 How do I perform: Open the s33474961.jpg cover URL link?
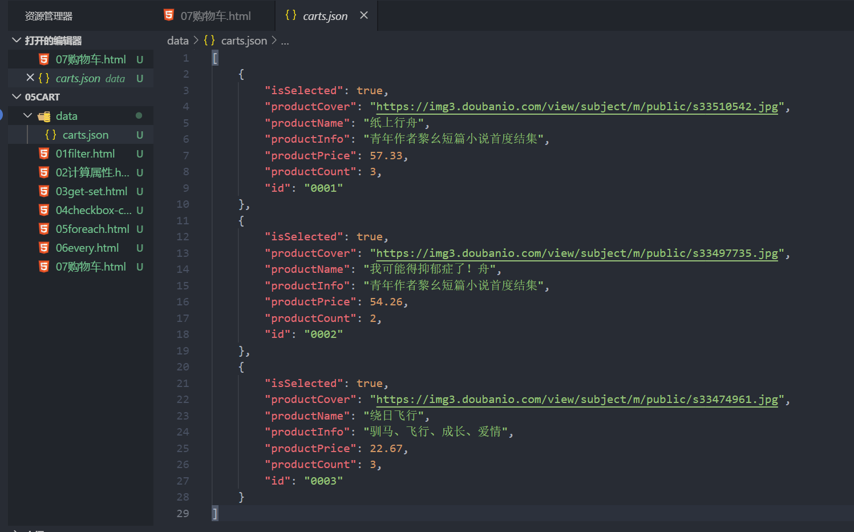577,400
